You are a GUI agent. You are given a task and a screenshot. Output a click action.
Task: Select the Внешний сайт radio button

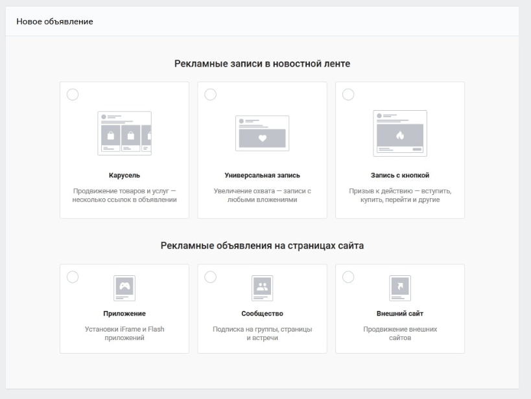point(348,277)
